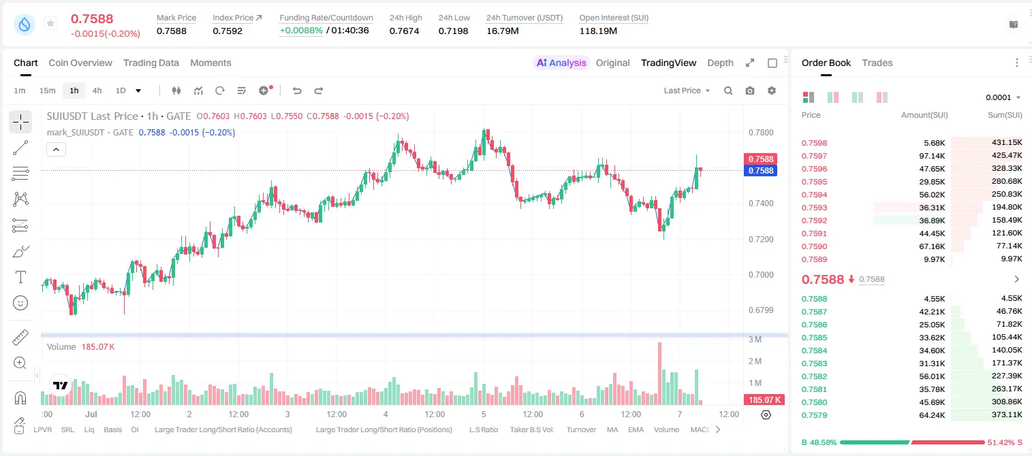Switch chart to Depth view
The height and width of the screenshot is (456, 1032).
click(x=720, y=63)
